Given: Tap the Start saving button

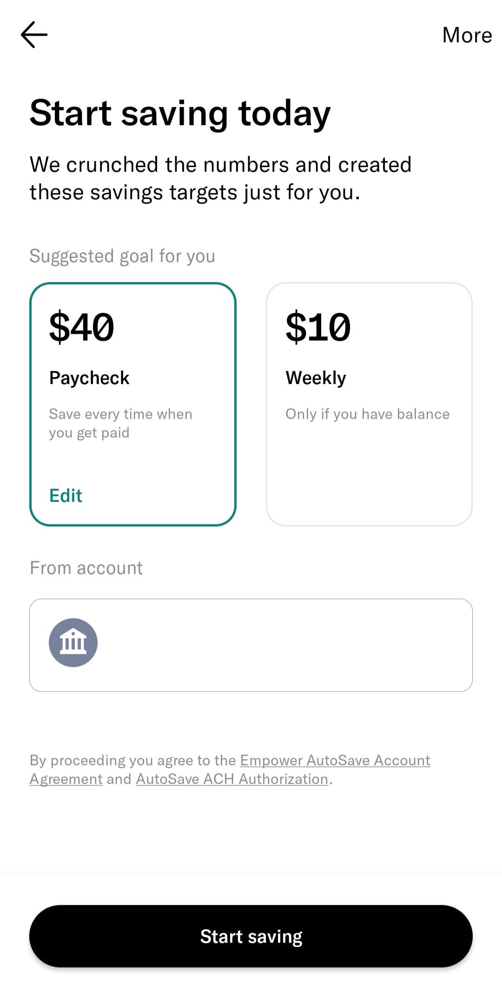Looking at the screenshot, I should [251, 936].
